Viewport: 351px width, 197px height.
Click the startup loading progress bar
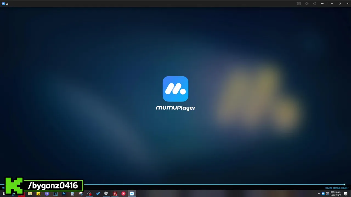(x=175, y=184)
